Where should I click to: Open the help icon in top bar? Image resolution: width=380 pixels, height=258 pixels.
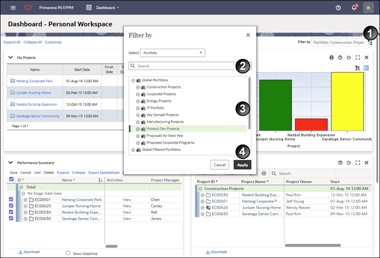click(338, 8)
